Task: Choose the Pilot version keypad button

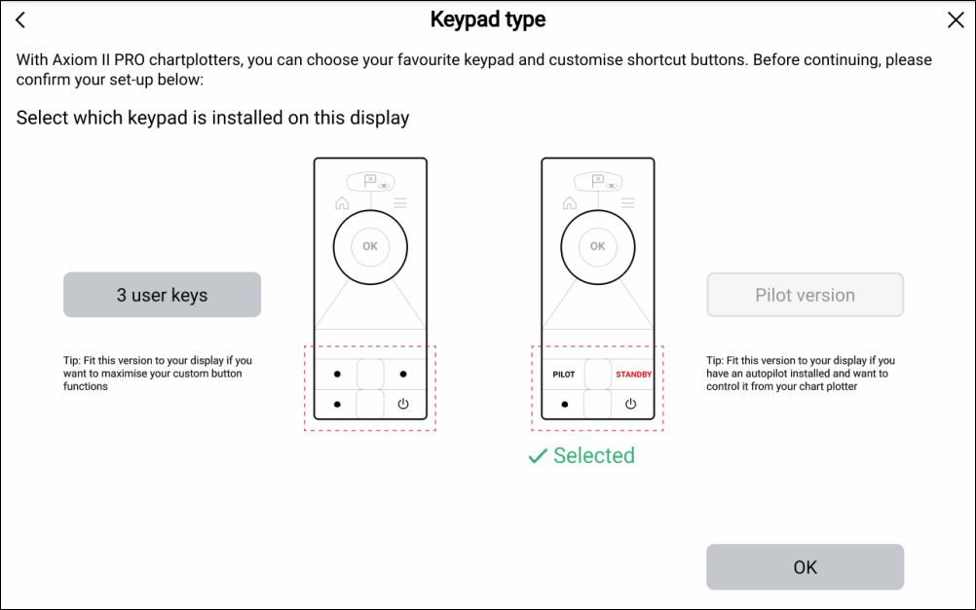Action: point(805,295)
